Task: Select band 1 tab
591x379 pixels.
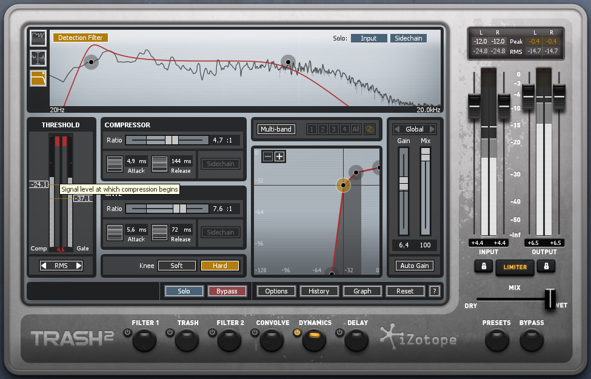Action: 311,129
